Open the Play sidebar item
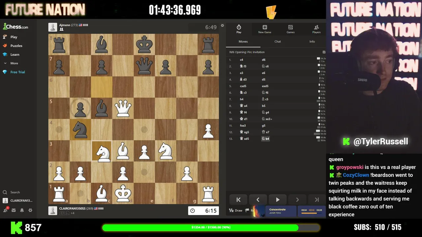The image size is (422, 237). 14,37
